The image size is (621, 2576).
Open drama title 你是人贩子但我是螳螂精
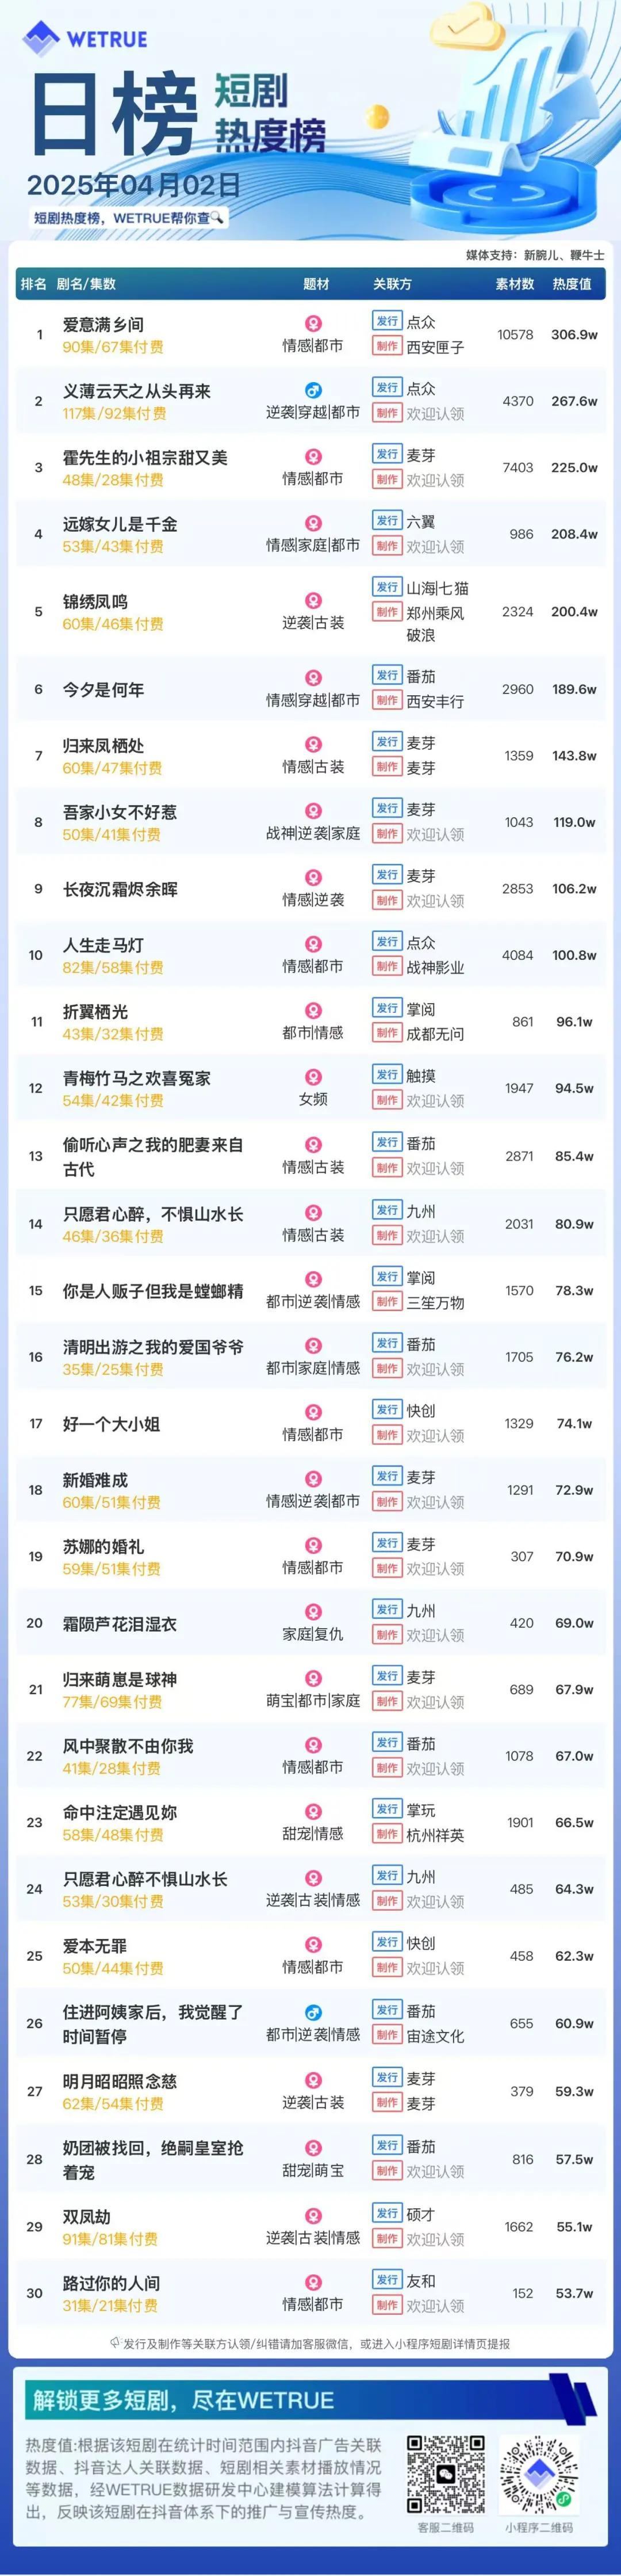(153, 1291)
